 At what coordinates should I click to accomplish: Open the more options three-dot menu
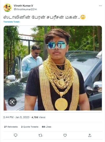coord(100,6)
